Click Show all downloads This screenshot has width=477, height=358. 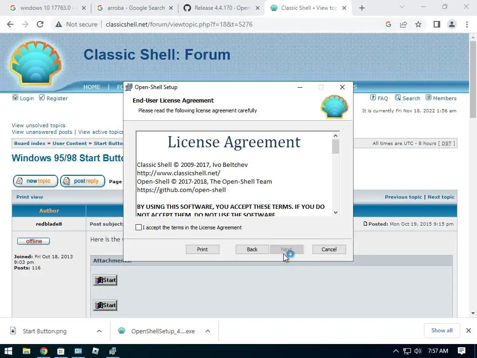(442, 330)
